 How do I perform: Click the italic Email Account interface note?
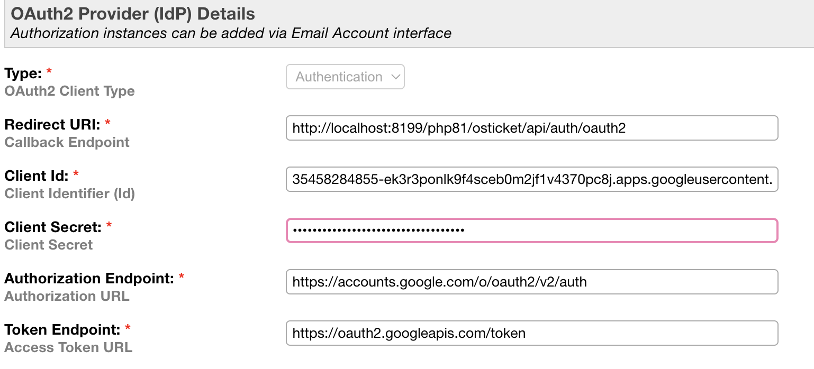(x=231, y=33)
